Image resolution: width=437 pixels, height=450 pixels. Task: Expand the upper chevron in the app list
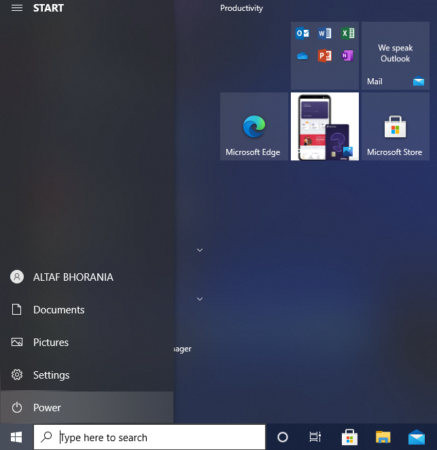pyautogui.click(x=200, y=250)
